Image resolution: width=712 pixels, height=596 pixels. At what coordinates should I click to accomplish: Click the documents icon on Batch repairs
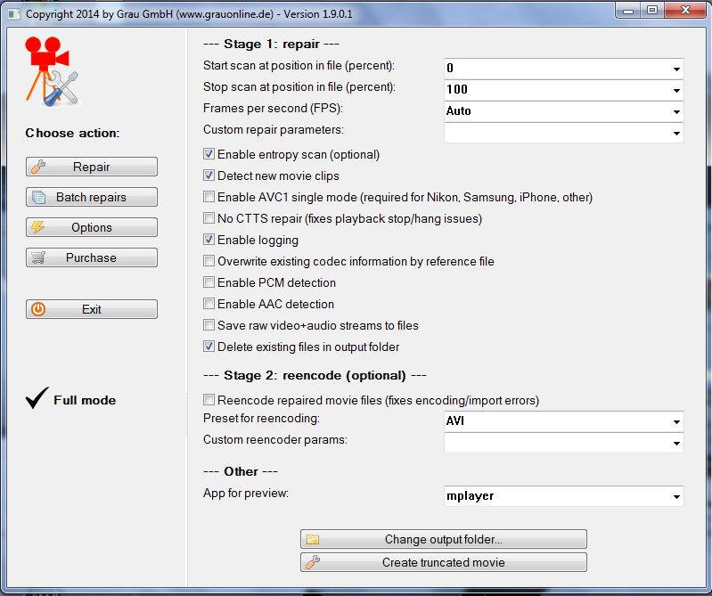37,198
